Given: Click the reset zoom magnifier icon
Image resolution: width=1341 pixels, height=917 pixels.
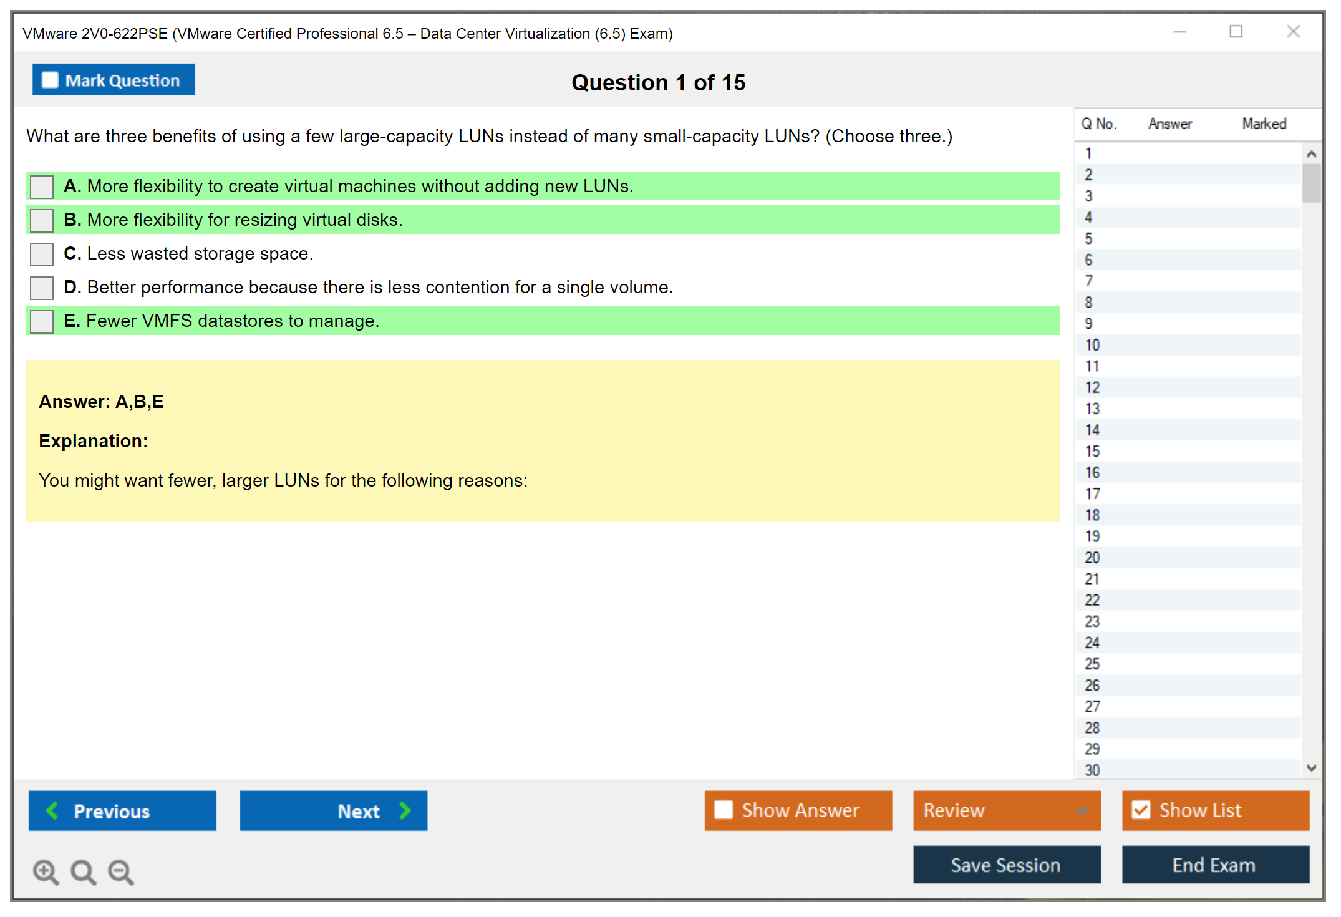Looking at the screenshot, I should click(x=83, y=871).
